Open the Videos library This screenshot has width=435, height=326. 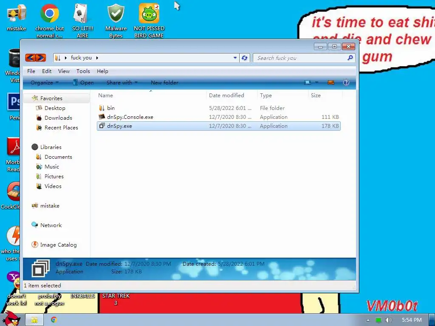(53, 186)
